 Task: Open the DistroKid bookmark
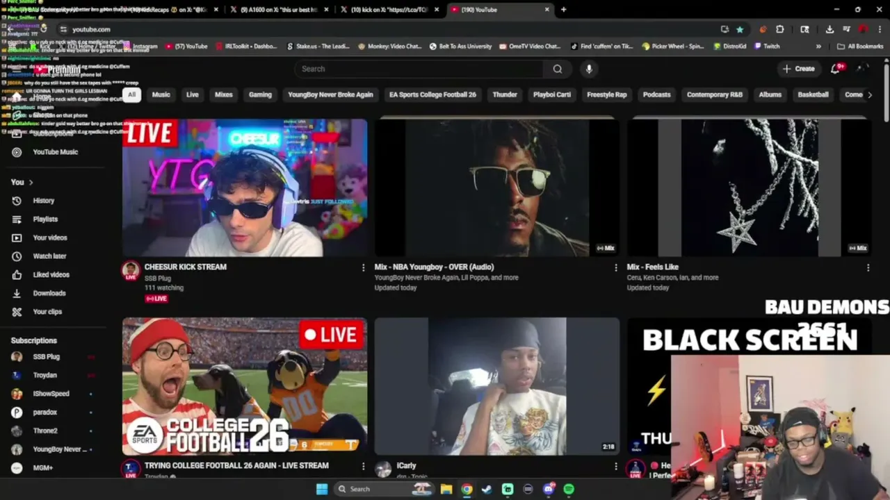(x=729, y=47)
